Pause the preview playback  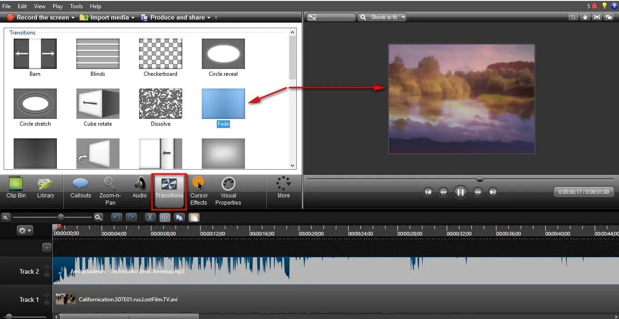[x=460, y=192]
